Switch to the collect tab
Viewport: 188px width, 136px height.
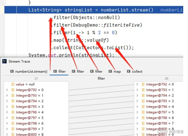tap(135, 72)
